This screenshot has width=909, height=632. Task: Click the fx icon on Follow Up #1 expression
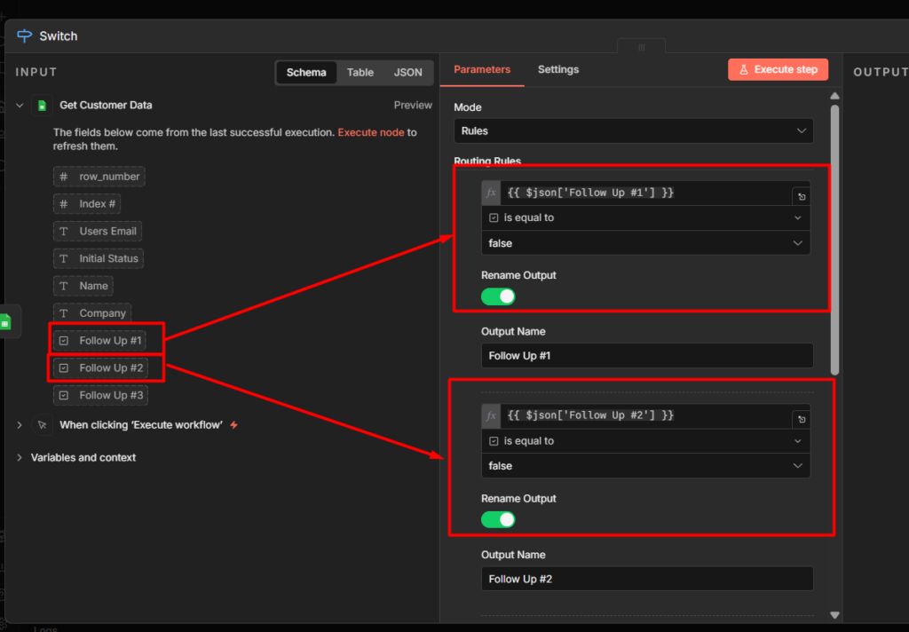(491, 193)
